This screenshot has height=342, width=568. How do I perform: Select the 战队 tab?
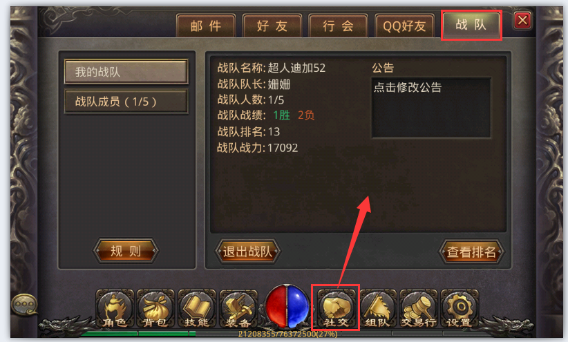(x=471, y=25)
